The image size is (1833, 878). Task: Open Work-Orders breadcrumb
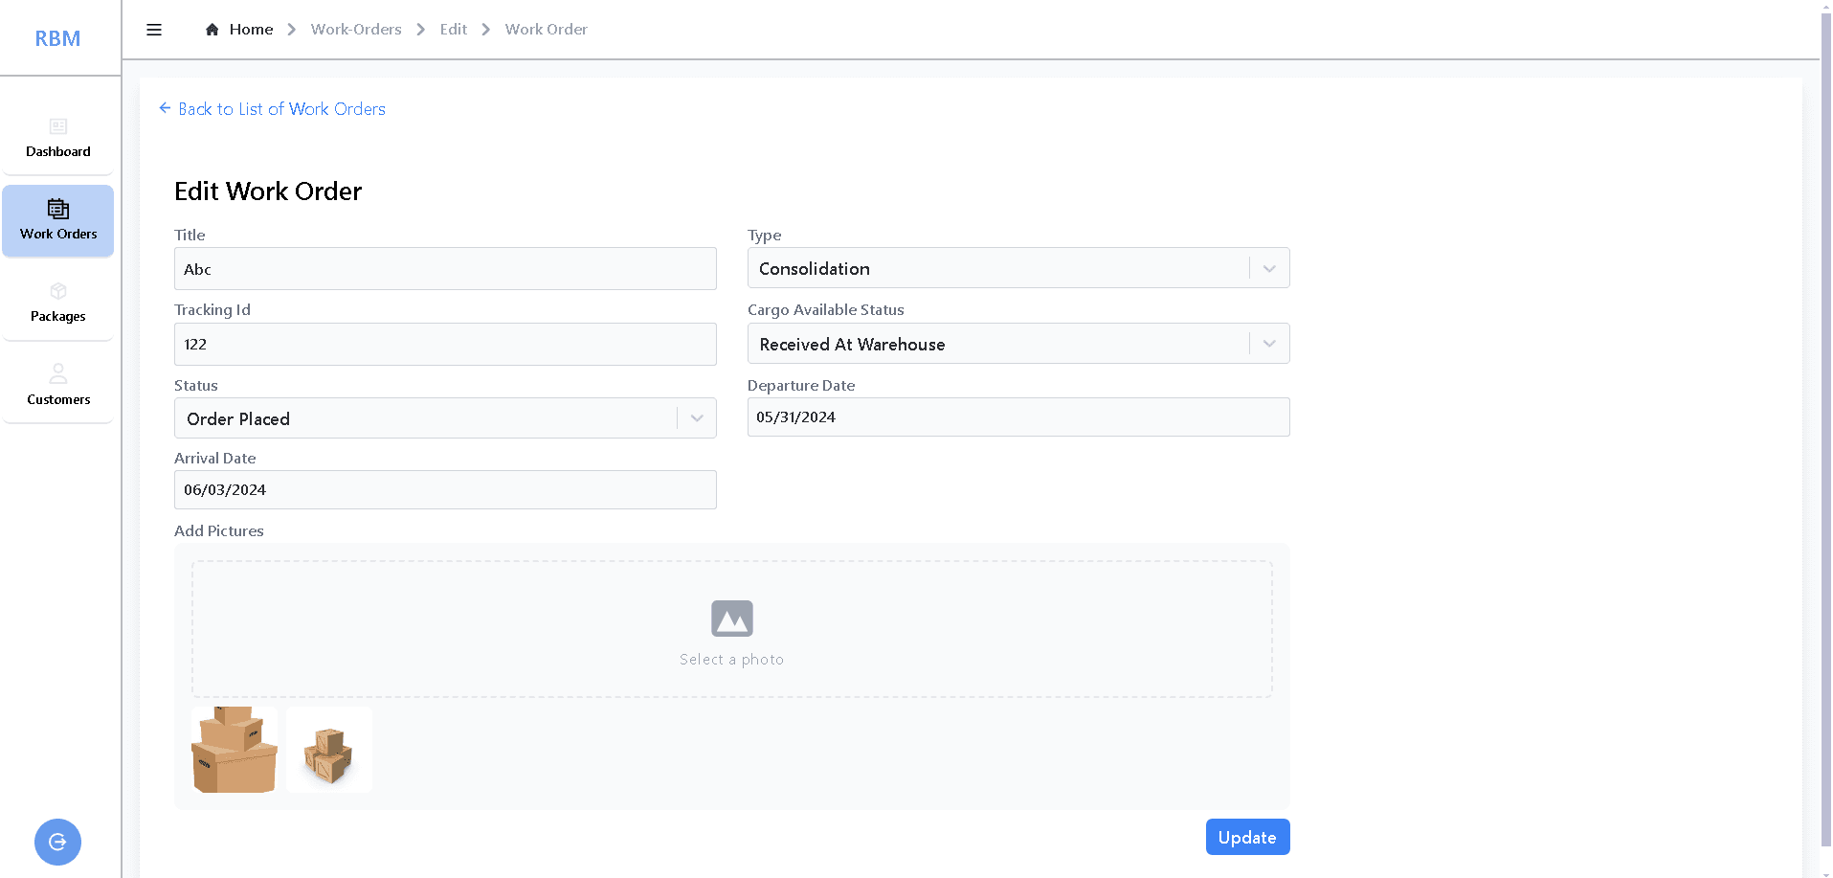(x=356, y=30)
